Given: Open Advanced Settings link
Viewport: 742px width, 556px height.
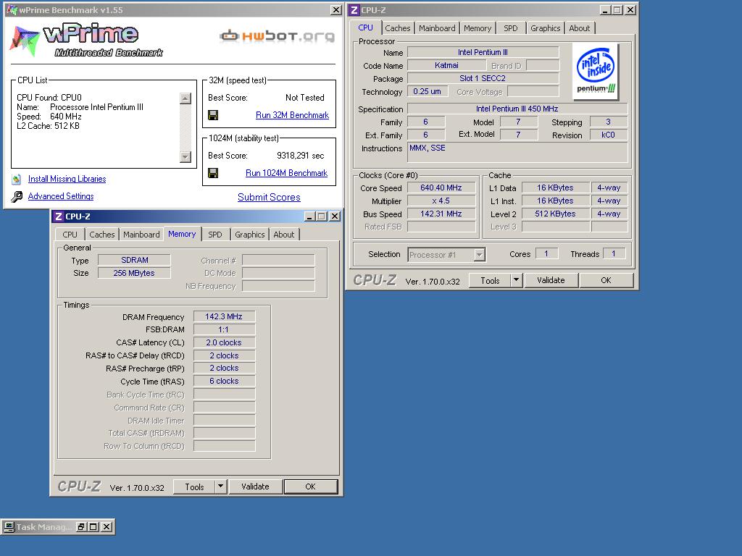Looking at the screenshot, I should click(61, 196).
